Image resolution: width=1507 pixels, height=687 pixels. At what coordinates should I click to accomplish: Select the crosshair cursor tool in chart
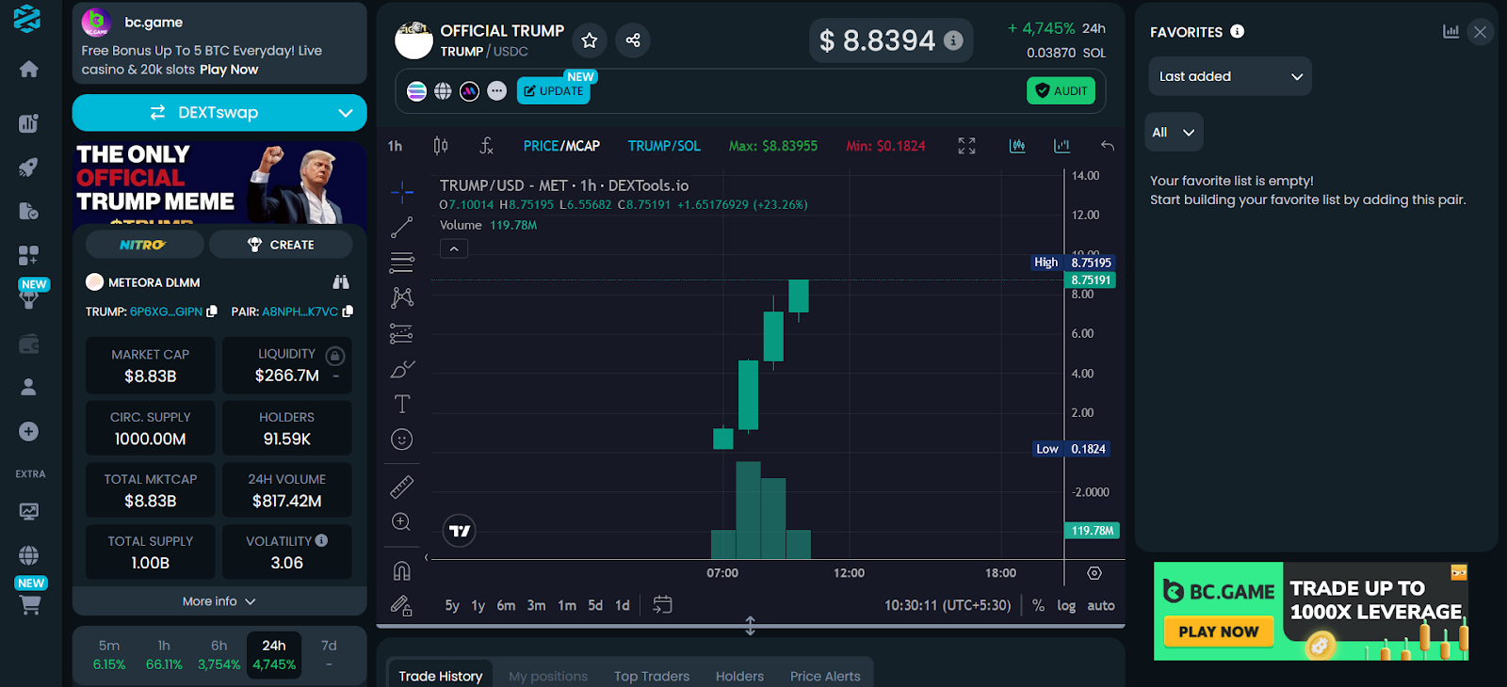pyautogui.click(x=402, y=193)
